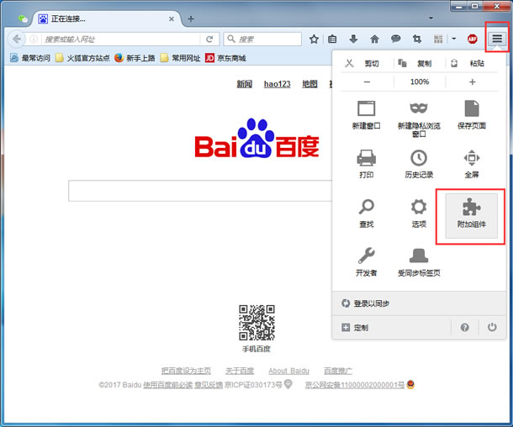Zoom out with the minus button

click(x=367, y=82)
